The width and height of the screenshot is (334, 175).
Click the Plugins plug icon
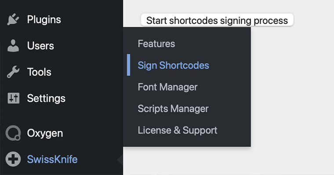[x=13, y=20]
